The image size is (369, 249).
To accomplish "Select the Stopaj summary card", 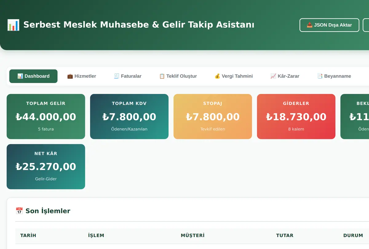I will 213,116.
